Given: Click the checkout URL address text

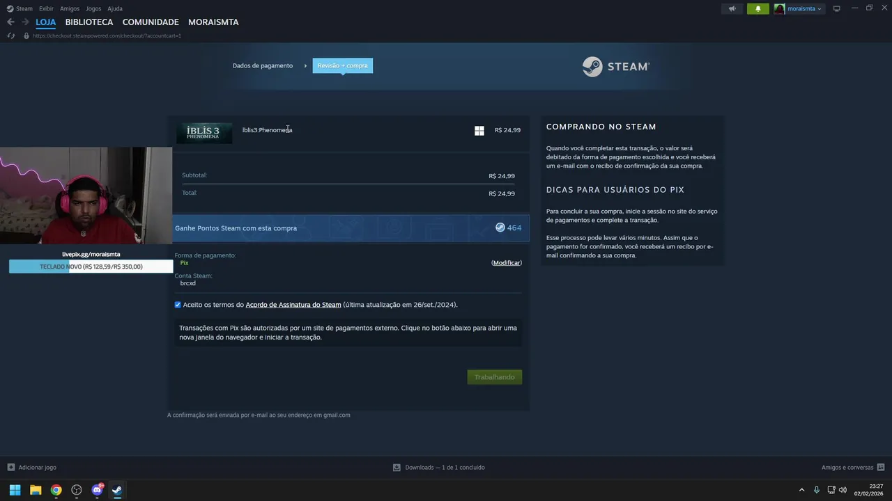Looking at the screenshot, I should pos(107,35).
